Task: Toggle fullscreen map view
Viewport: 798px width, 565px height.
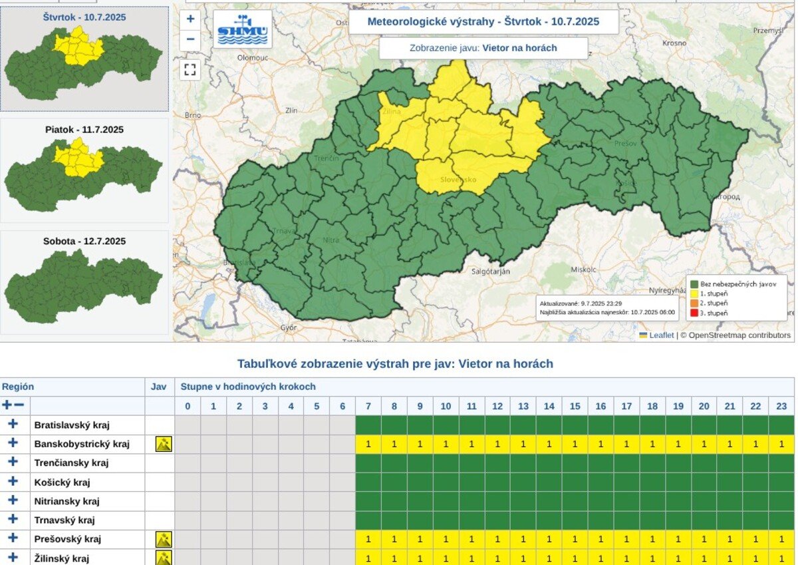Action: pos(190,69)
